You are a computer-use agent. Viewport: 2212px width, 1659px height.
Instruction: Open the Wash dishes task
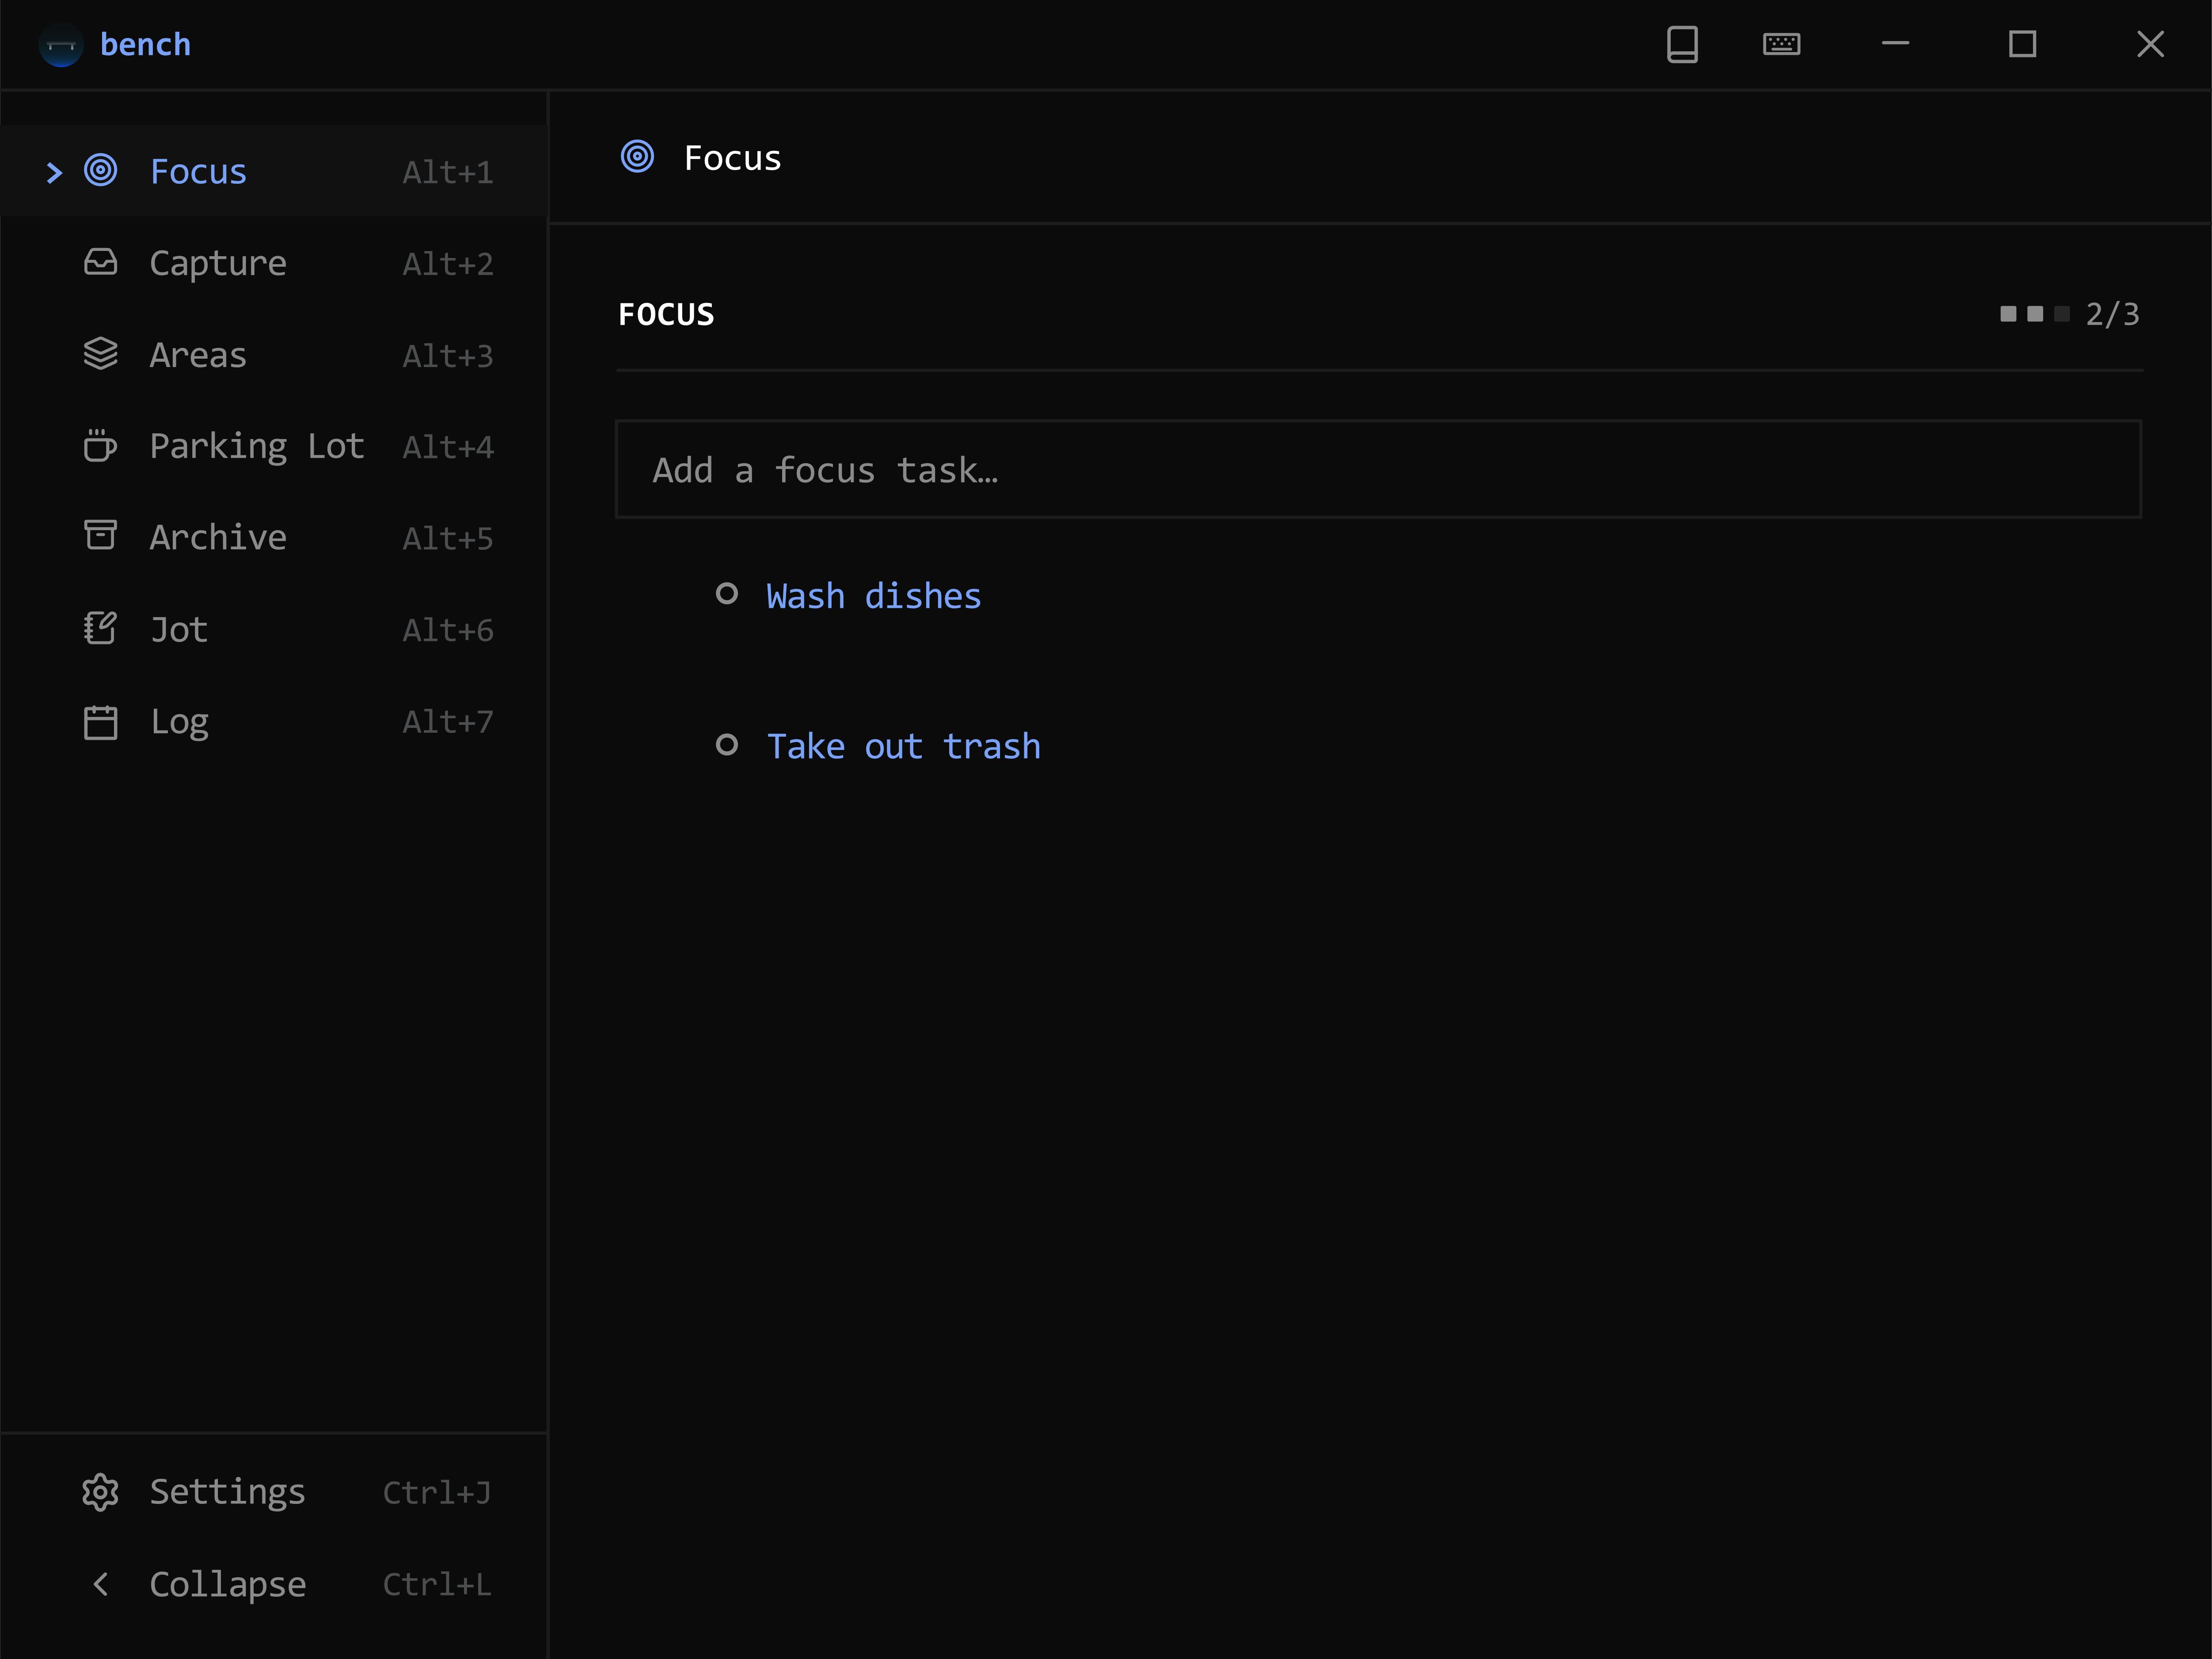coord(874,596)
